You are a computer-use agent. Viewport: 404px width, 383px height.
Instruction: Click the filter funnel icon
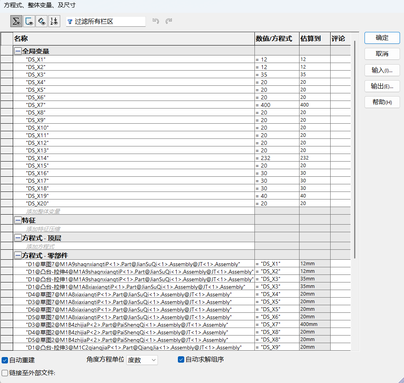(x=70, y=22)
